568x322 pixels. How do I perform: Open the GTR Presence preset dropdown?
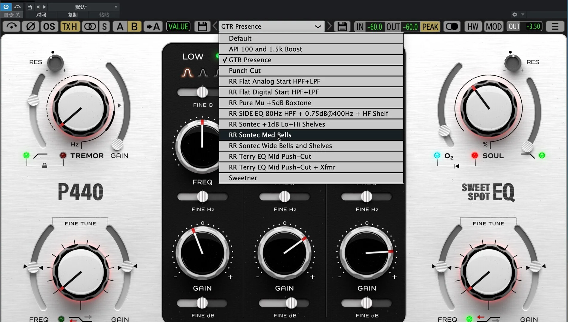tap(271, 27)
